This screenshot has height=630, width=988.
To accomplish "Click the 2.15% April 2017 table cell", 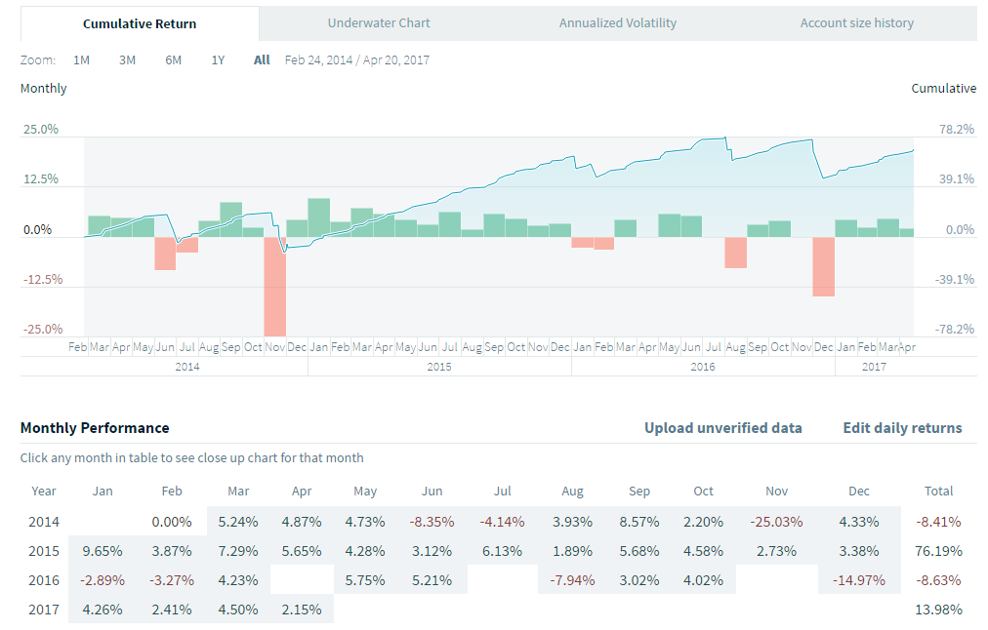I will (x=302, y=610).
